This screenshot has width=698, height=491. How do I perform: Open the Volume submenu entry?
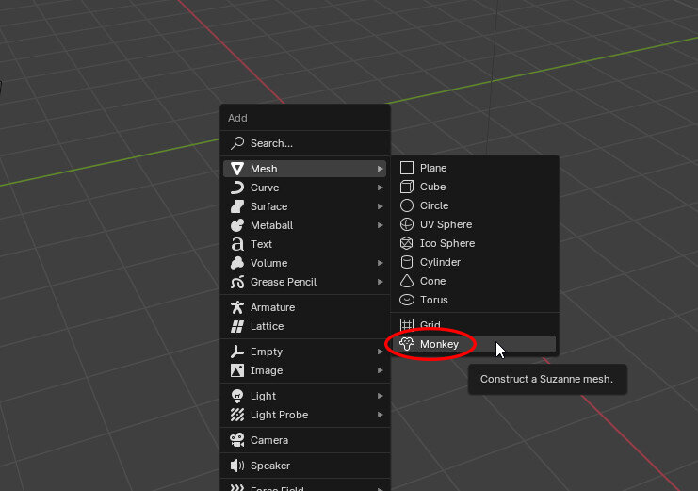(x=305, y=263)
